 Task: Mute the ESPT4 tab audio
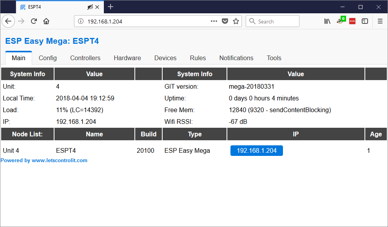click(90, 7)
